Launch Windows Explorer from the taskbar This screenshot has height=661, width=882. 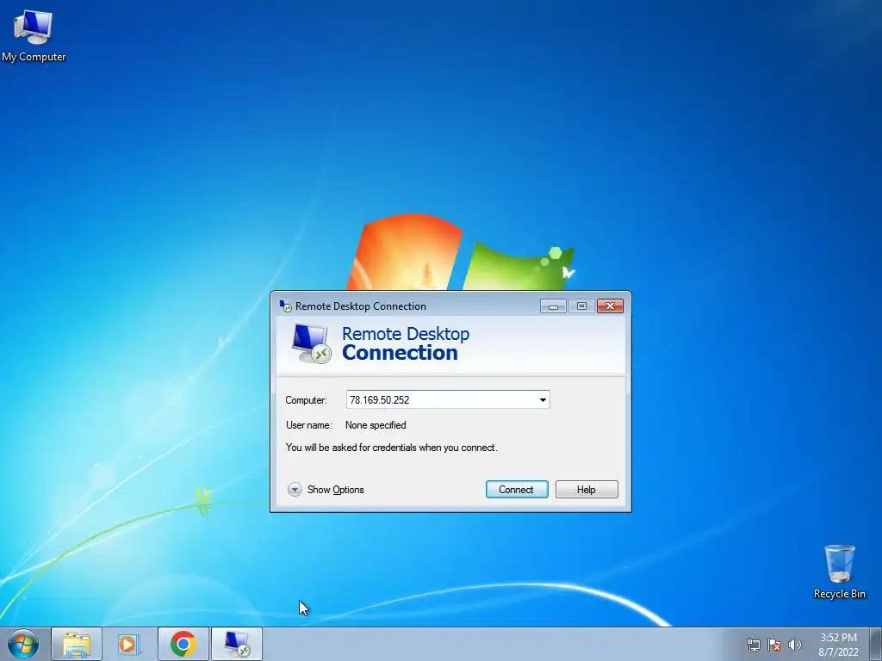[x=77, y=644]
